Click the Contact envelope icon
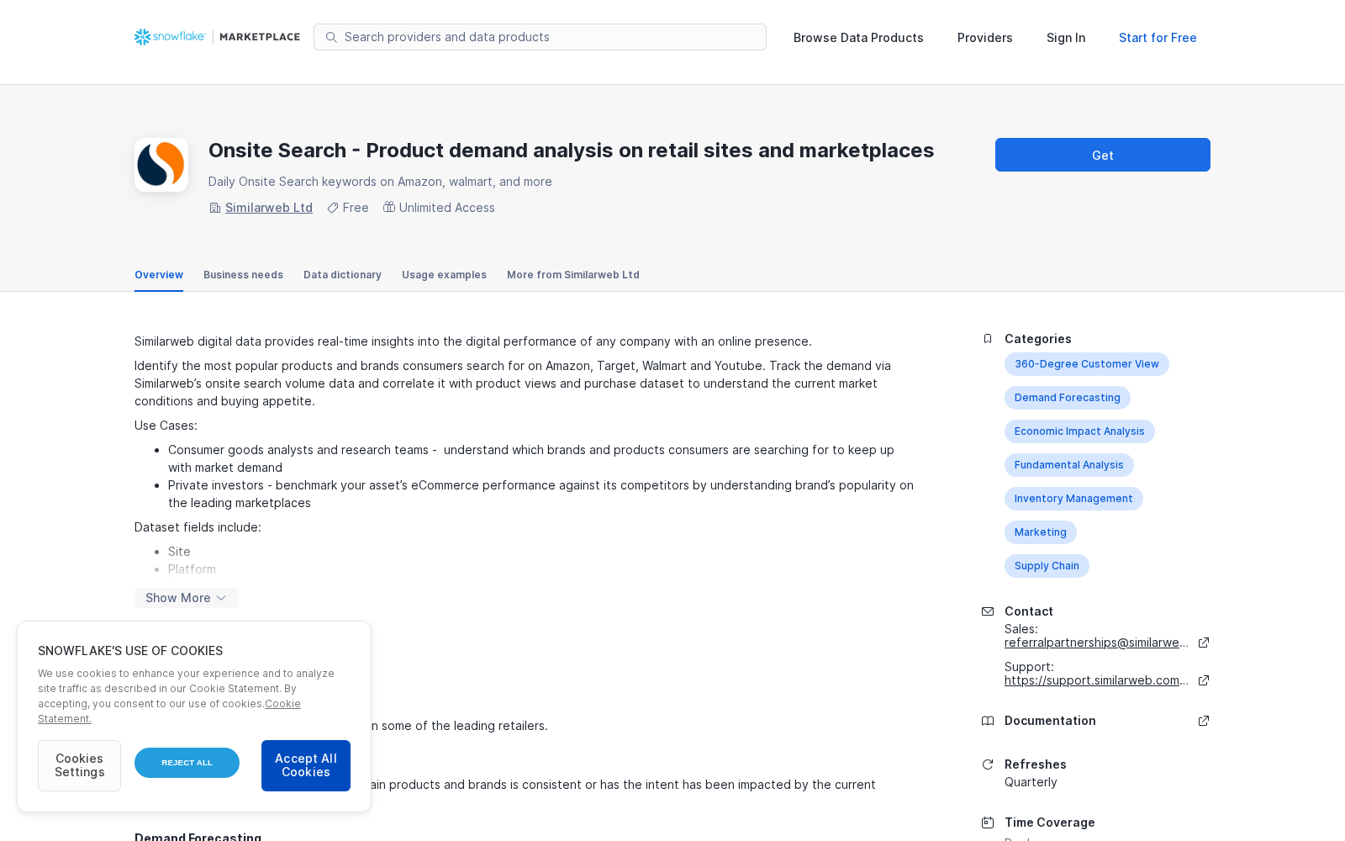The width and height of the screenshot is (1345, 841). (988, 611)
